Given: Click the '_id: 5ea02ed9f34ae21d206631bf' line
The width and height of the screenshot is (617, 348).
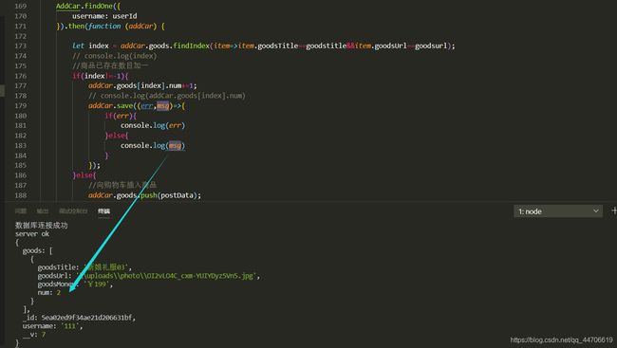Looking at the screenshot, I should click(x=79, y=318).
